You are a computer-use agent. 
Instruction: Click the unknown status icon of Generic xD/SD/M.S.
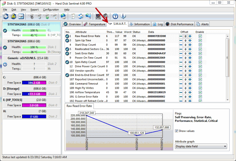(x=5, y=64)
